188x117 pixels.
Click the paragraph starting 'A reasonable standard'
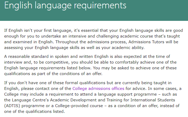tap(90, 65)
